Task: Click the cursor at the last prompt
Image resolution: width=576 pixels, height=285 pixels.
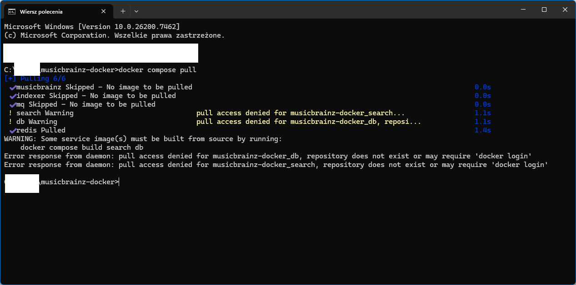Action: (119, 182)
